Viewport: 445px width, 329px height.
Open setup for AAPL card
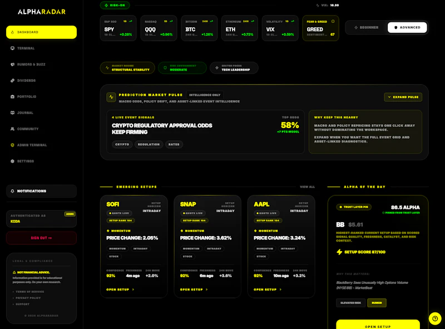pyautogui.click(x=268, y=289)
